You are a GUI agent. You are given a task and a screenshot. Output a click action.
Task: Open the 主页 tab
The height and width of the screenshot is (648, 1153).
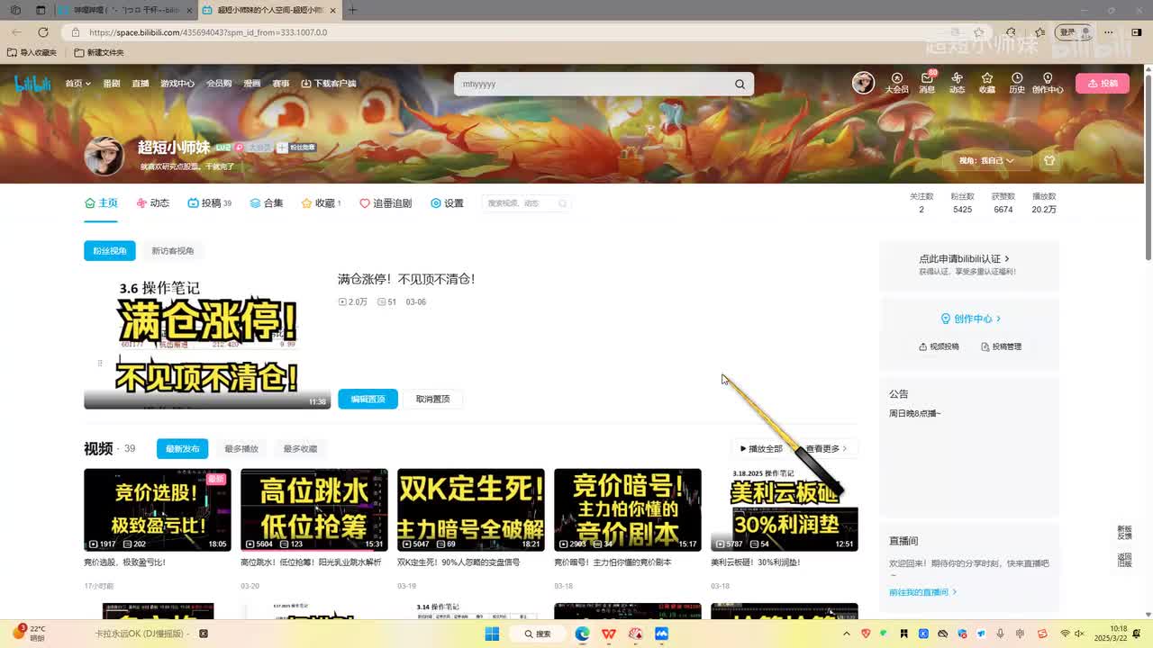[101, 203]
